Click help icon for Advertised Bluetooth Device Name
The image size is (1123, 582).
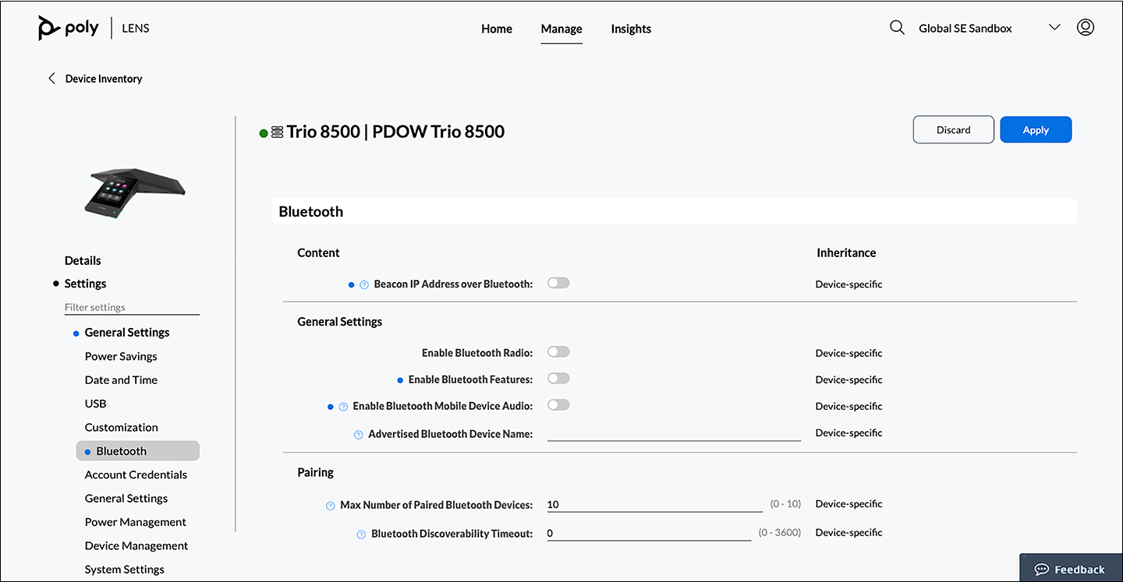pyautogui.click(x=359, y=435)
